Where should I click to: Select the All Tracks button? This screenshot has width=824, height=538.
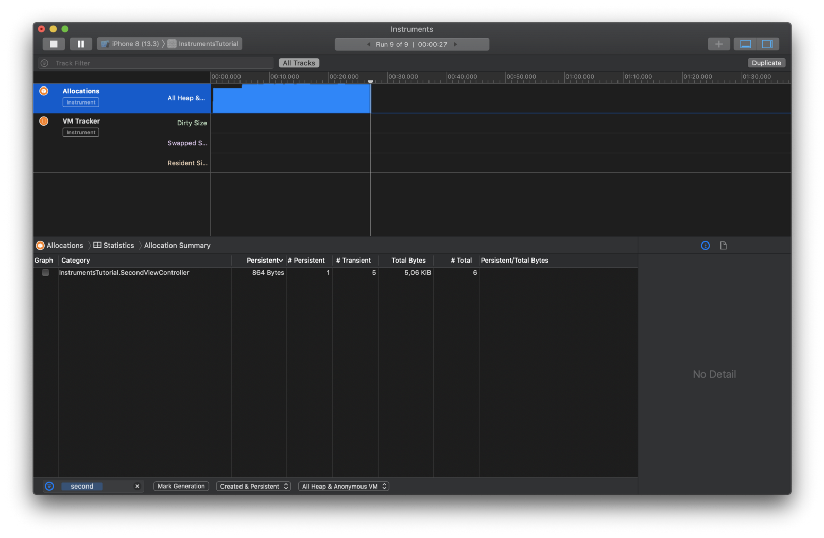coord(299,63)
